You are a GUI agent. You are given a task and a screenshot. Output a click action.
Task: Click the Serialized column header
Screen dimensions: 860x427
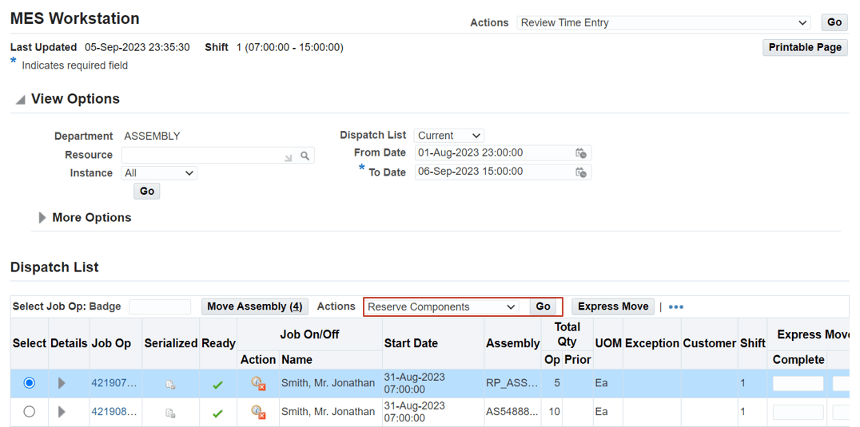(170, 343)
